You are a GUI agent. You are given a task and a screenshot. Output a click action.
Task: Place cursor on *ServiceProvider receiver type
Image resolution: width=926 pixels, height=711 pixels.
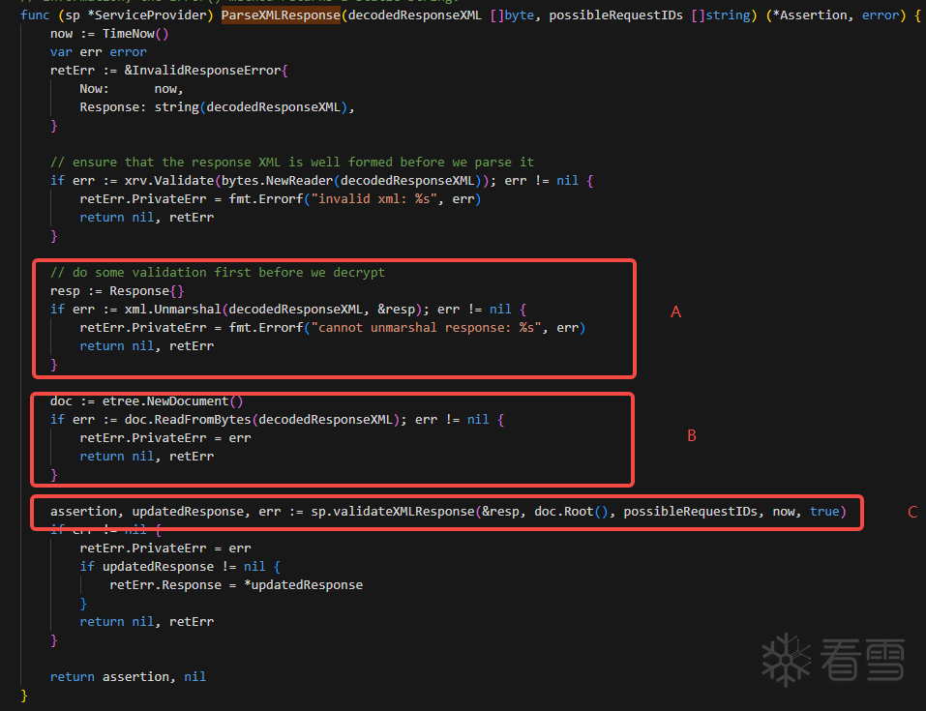150,15
